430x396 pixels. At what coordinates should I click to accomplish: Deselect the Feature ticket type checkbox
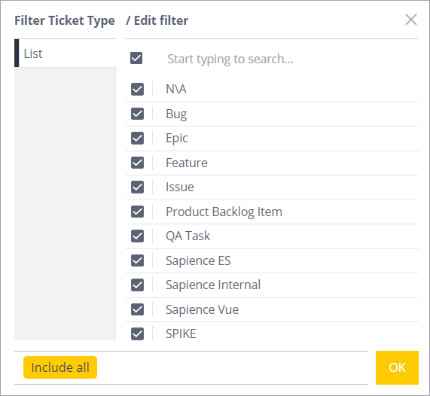coord(137,163)
